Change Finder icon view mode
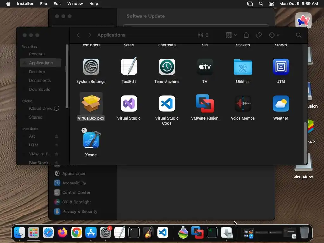This screenshot has width=324, height=243. 203,35
